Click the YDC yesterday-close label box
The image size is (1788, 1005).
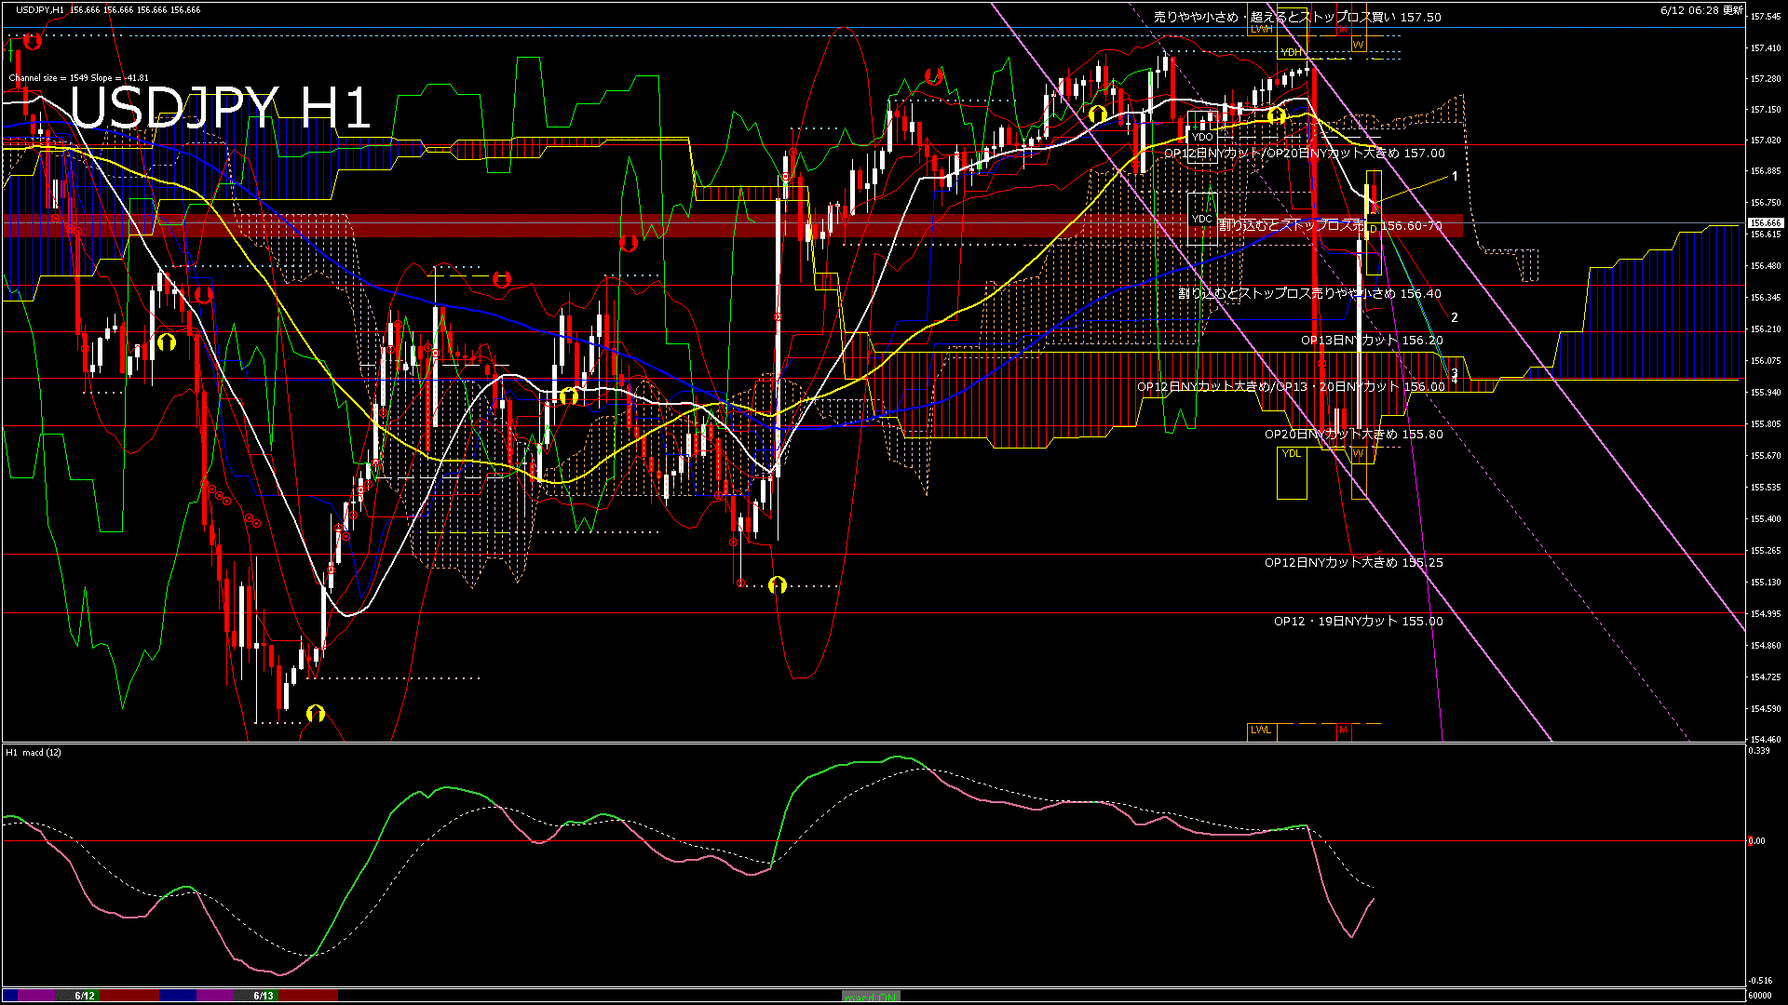click(x=1201, y=220)
